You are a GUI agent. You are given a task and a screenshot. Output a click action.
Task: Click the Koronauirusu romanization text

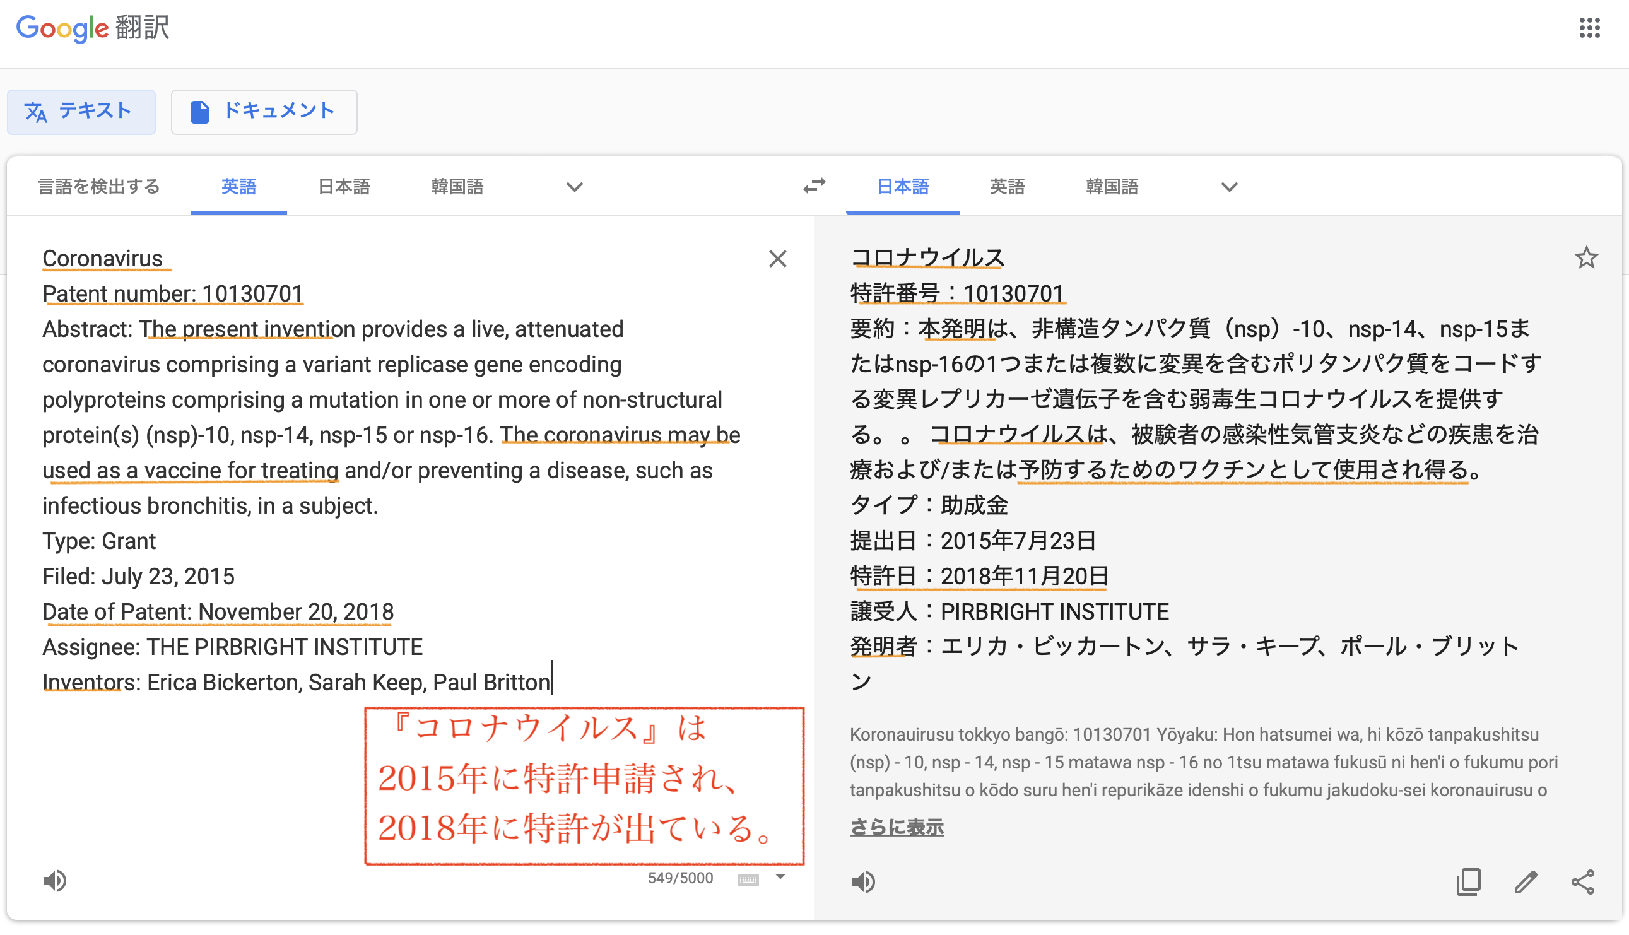click(1203, 762)
